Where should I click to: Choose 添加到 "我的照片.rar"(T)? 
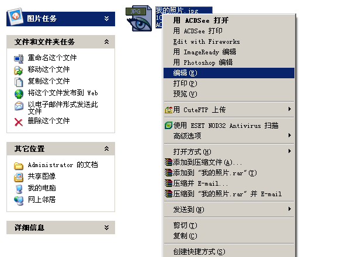point(229,173)
